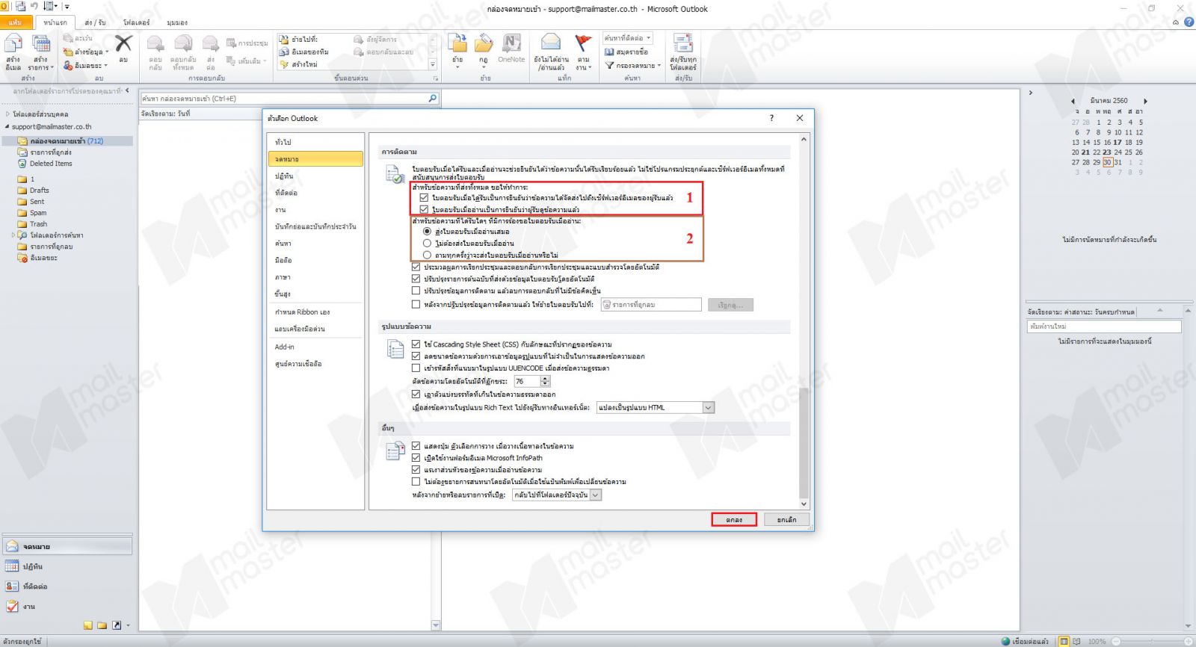
Task: Click the Forward icon in ribbon
Action: click(211, 43)
